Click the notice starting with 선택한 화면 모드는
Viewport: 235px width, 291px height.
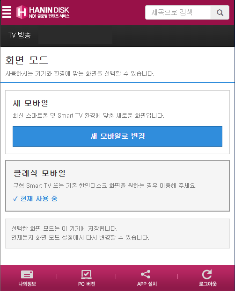(x=117, y=234)
